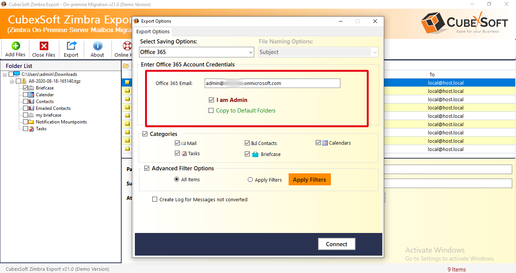Uncheck the Mail category checkbox

click(x=178, y=143)
